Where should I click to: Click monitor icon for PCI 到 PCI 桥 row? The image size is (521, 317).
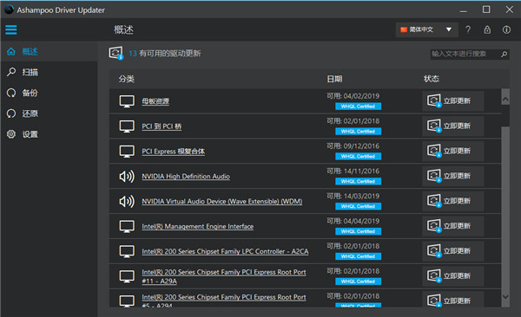tap(127, 126)
